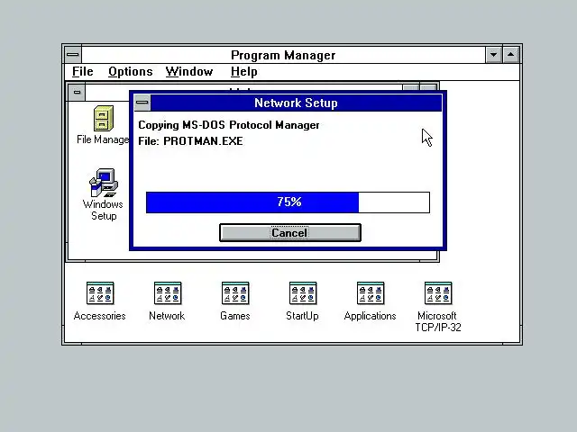Open the Window menu

tap(189, 72)
